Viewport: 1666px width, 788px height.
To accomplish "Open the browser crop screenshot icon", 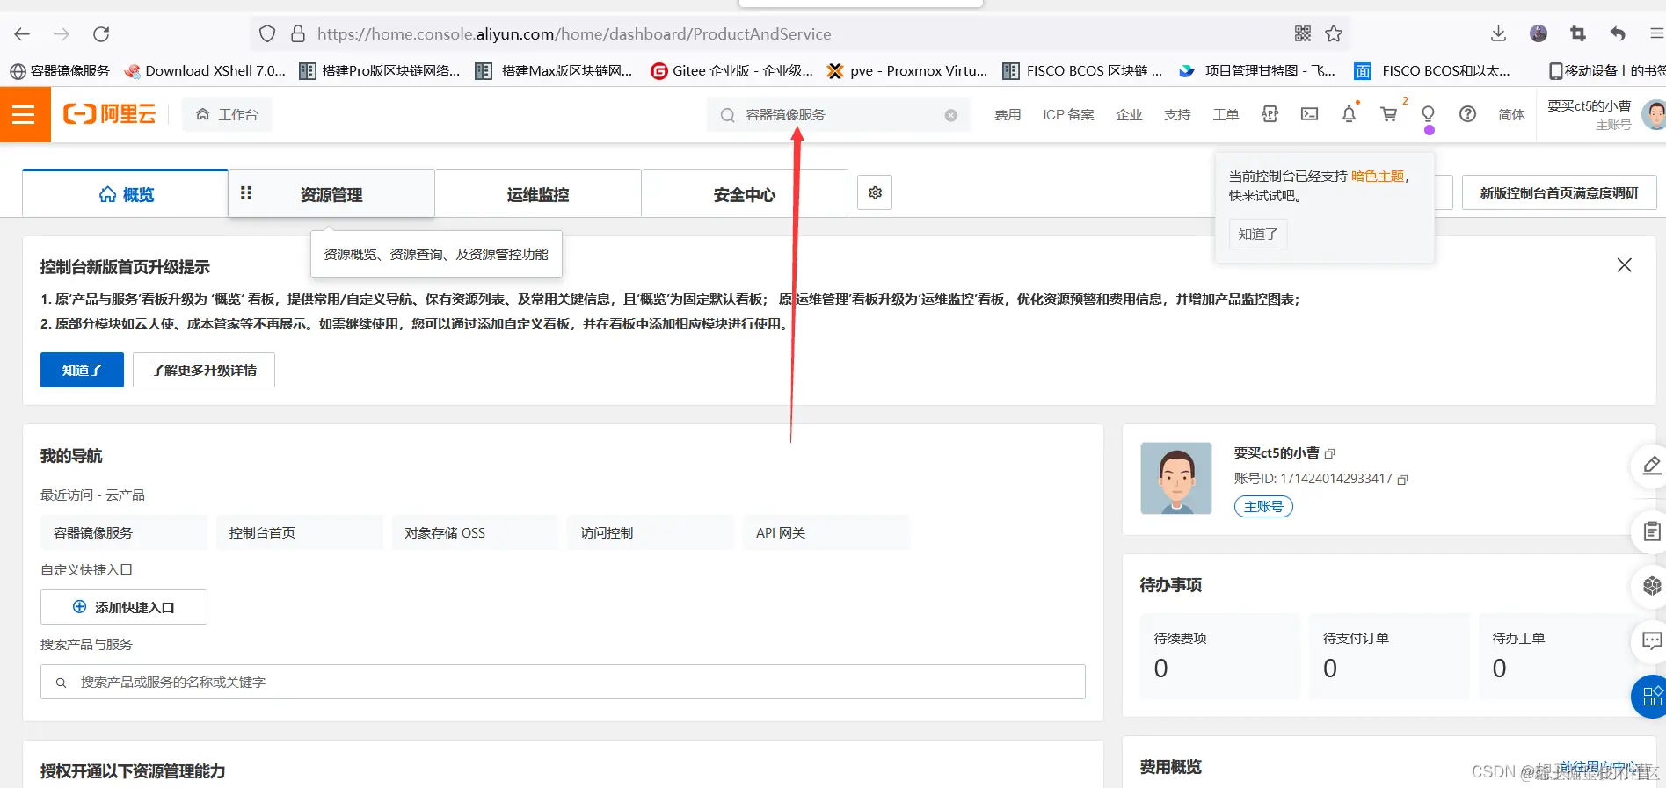I will (x=1578, y=33).
